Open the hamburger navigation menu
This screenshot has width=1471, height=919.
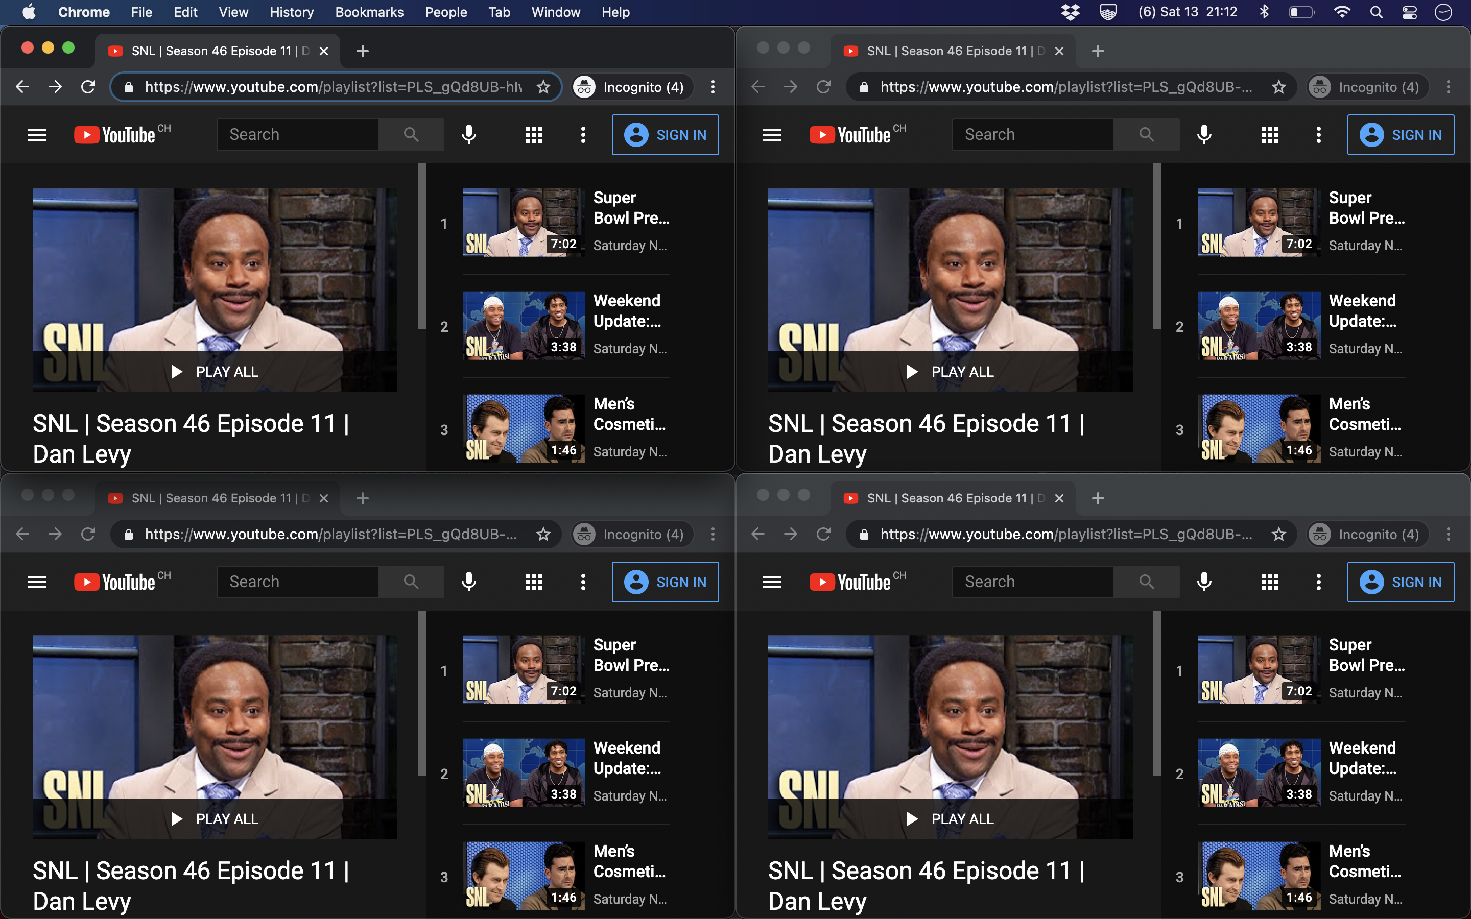pyautogui.click(x=36, y=134)
